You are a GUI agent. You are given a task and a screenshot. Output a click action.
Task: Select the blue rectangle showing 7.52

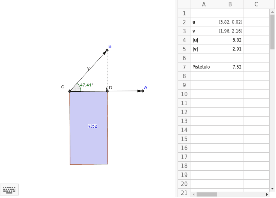point(89,128)
